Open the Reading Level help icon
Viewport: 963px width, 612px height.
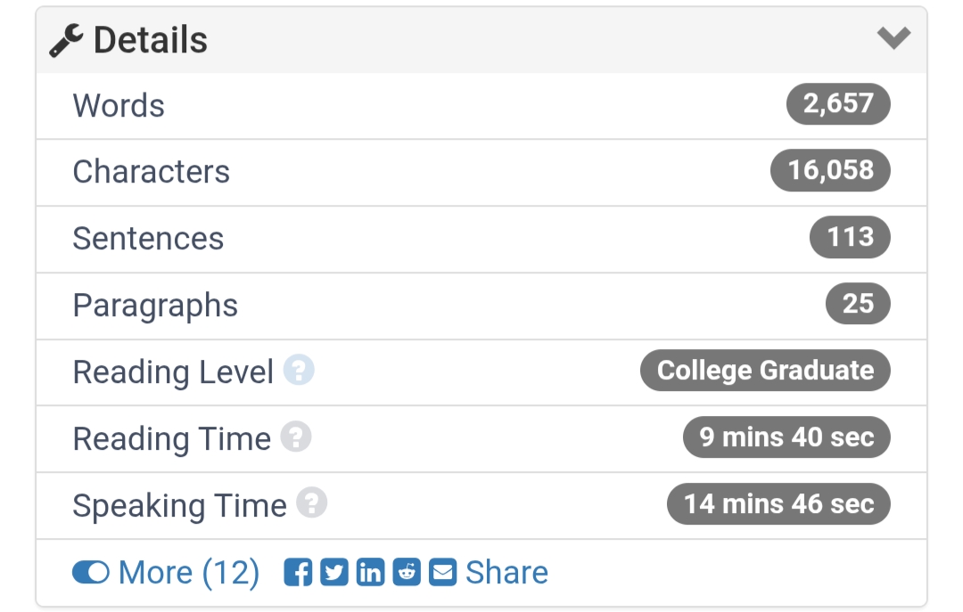click(x=299, y=371)
